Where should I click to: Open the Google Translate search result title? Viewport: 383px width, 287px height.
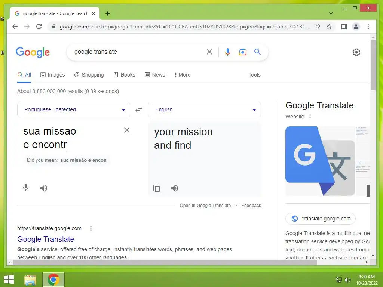point(45,239)
